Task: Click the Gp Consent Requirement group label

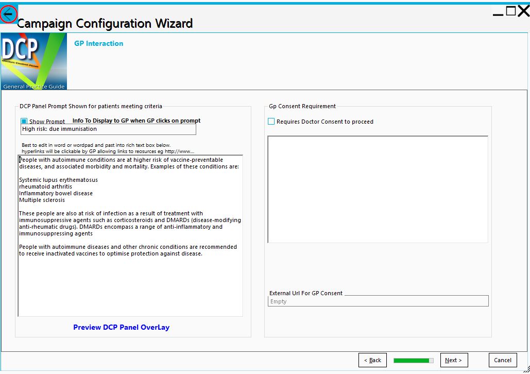Action: coord(302,106)
